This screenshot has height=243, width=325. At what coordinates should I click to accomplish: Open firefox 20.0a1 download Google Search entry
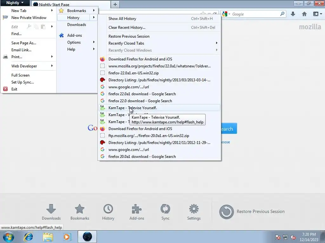159,156
